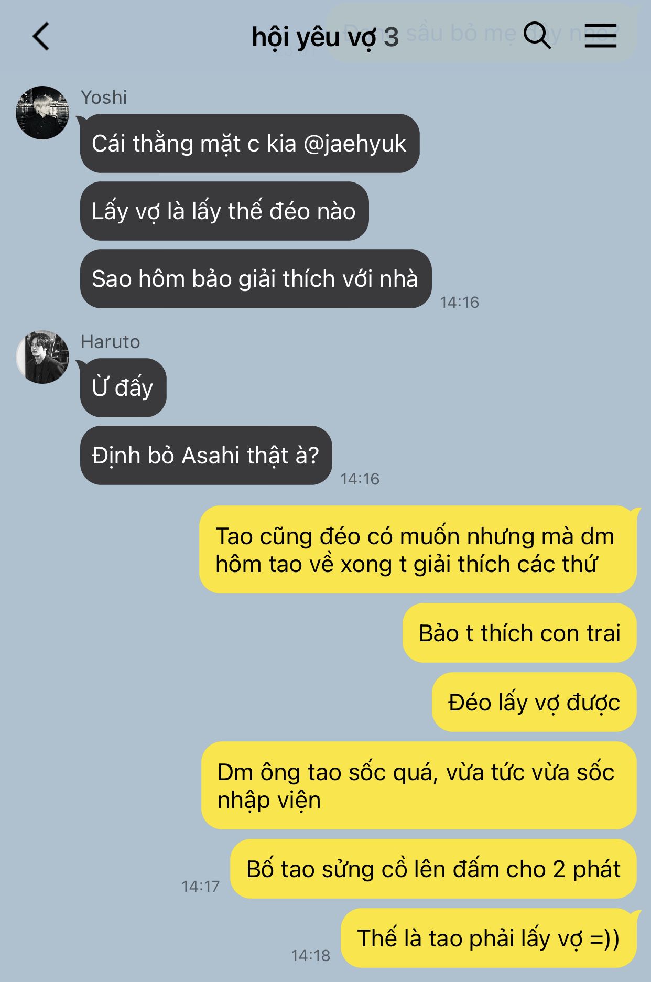Tap message 'Bố tao sửng cồ lên đấm cho 2 phát'

click(x=433, y=869)
